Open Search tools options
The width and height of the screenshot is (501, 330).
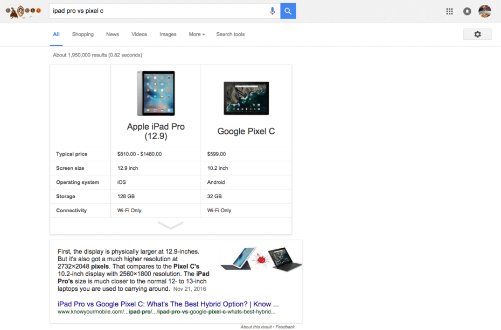230,34
